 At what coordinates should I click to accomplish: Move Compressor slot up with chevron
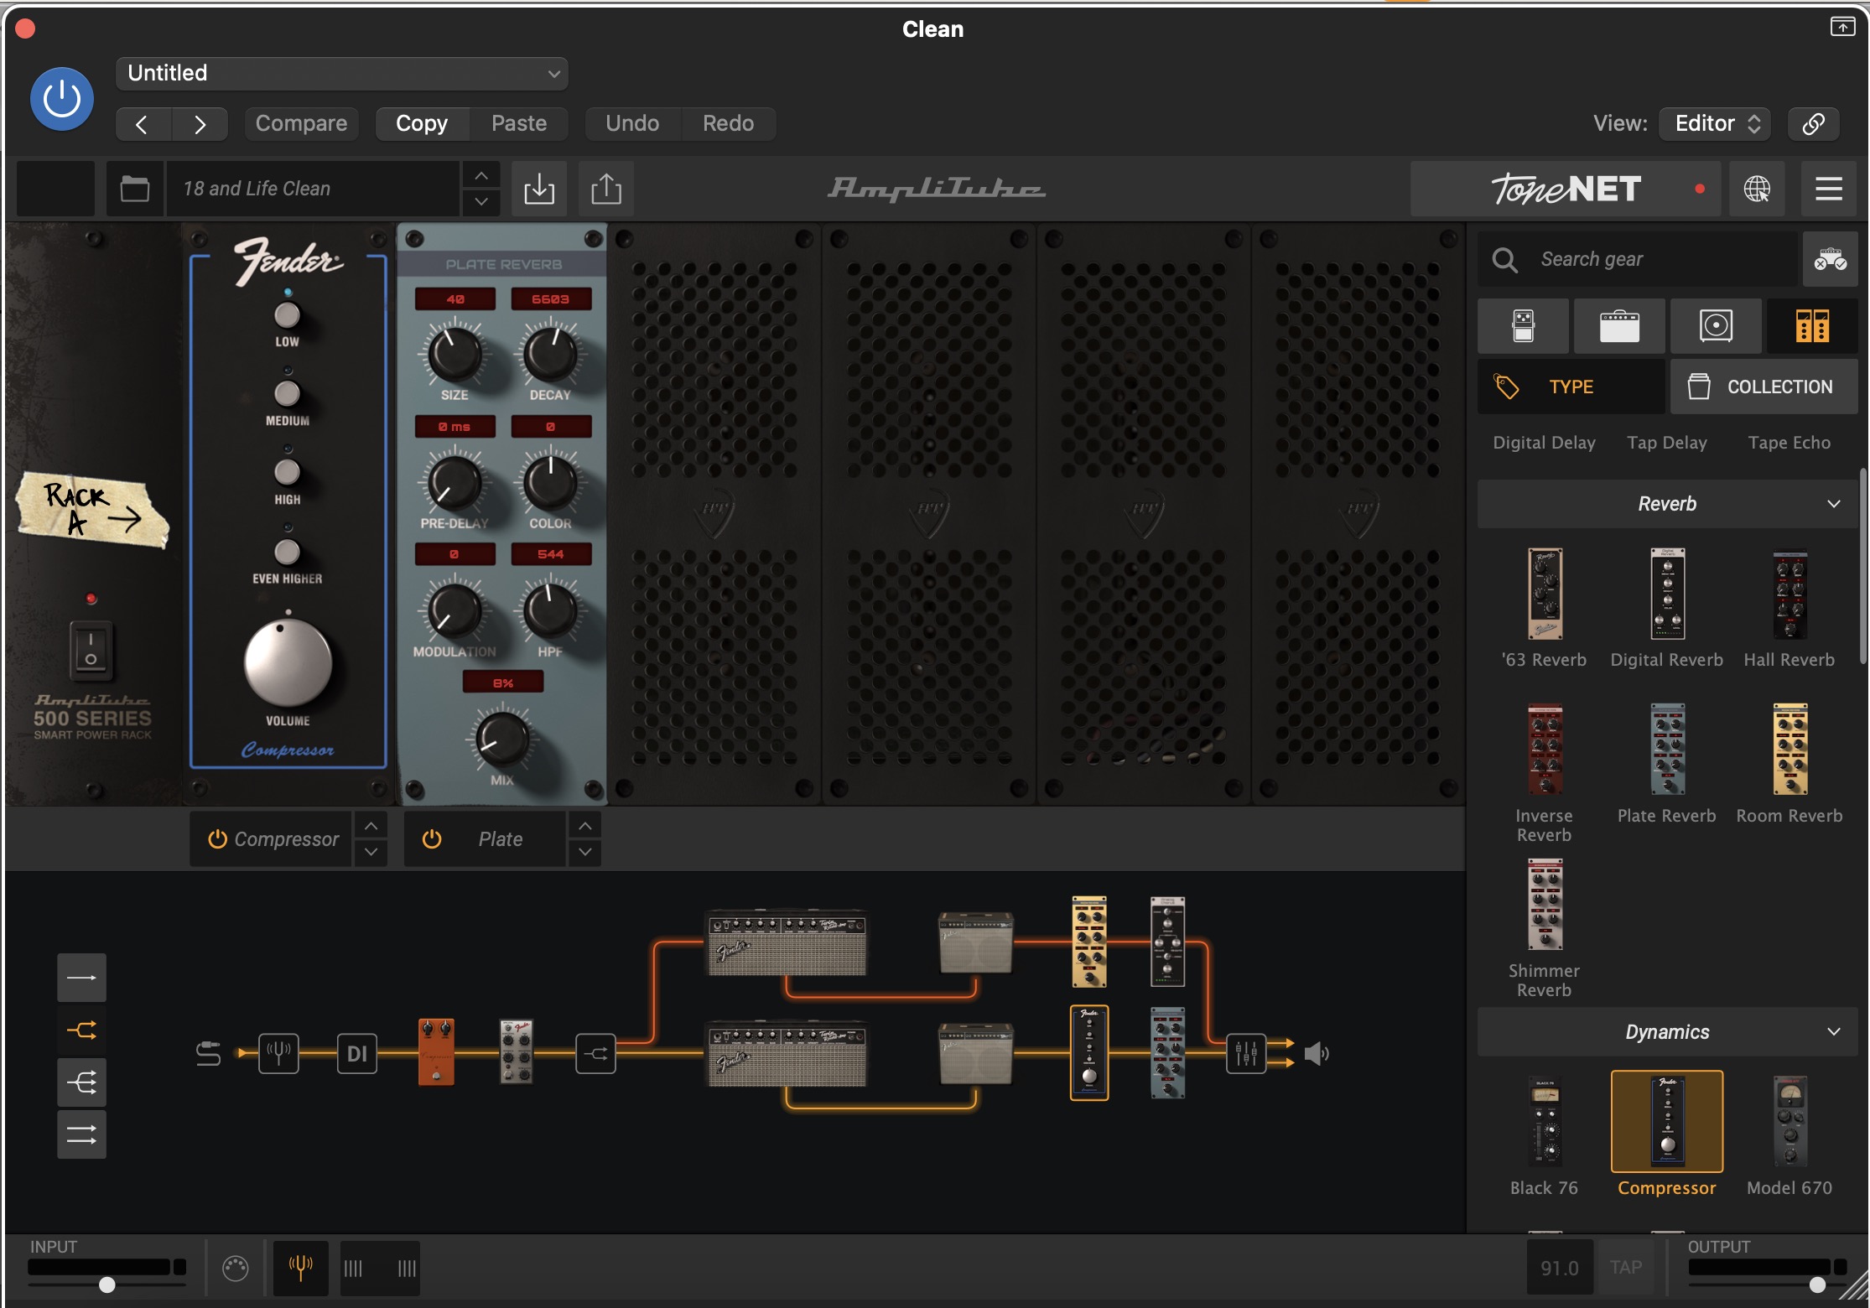pyautogui.click(x=371, y=827)
